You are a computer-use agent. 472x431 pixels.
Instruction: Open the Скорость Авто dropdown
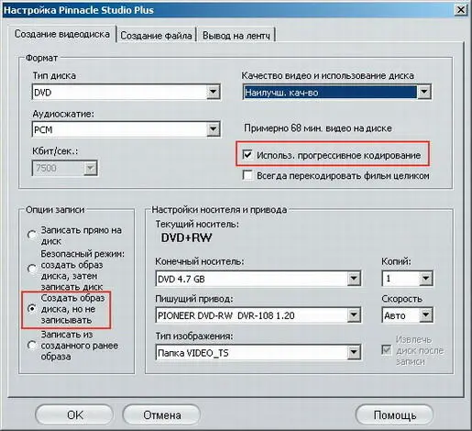407,315
